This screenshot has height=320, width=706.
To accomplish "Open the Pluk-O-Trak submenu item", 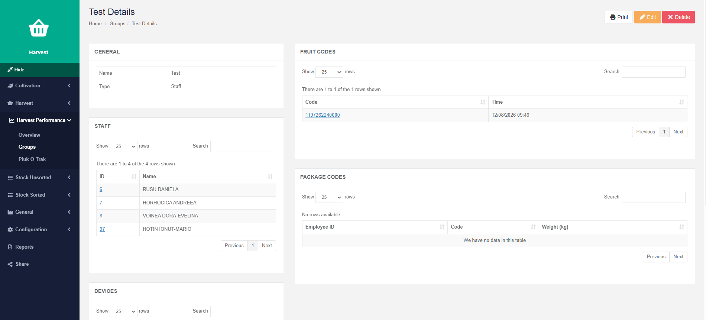I will pyautogui.click(x=32, y=159).
